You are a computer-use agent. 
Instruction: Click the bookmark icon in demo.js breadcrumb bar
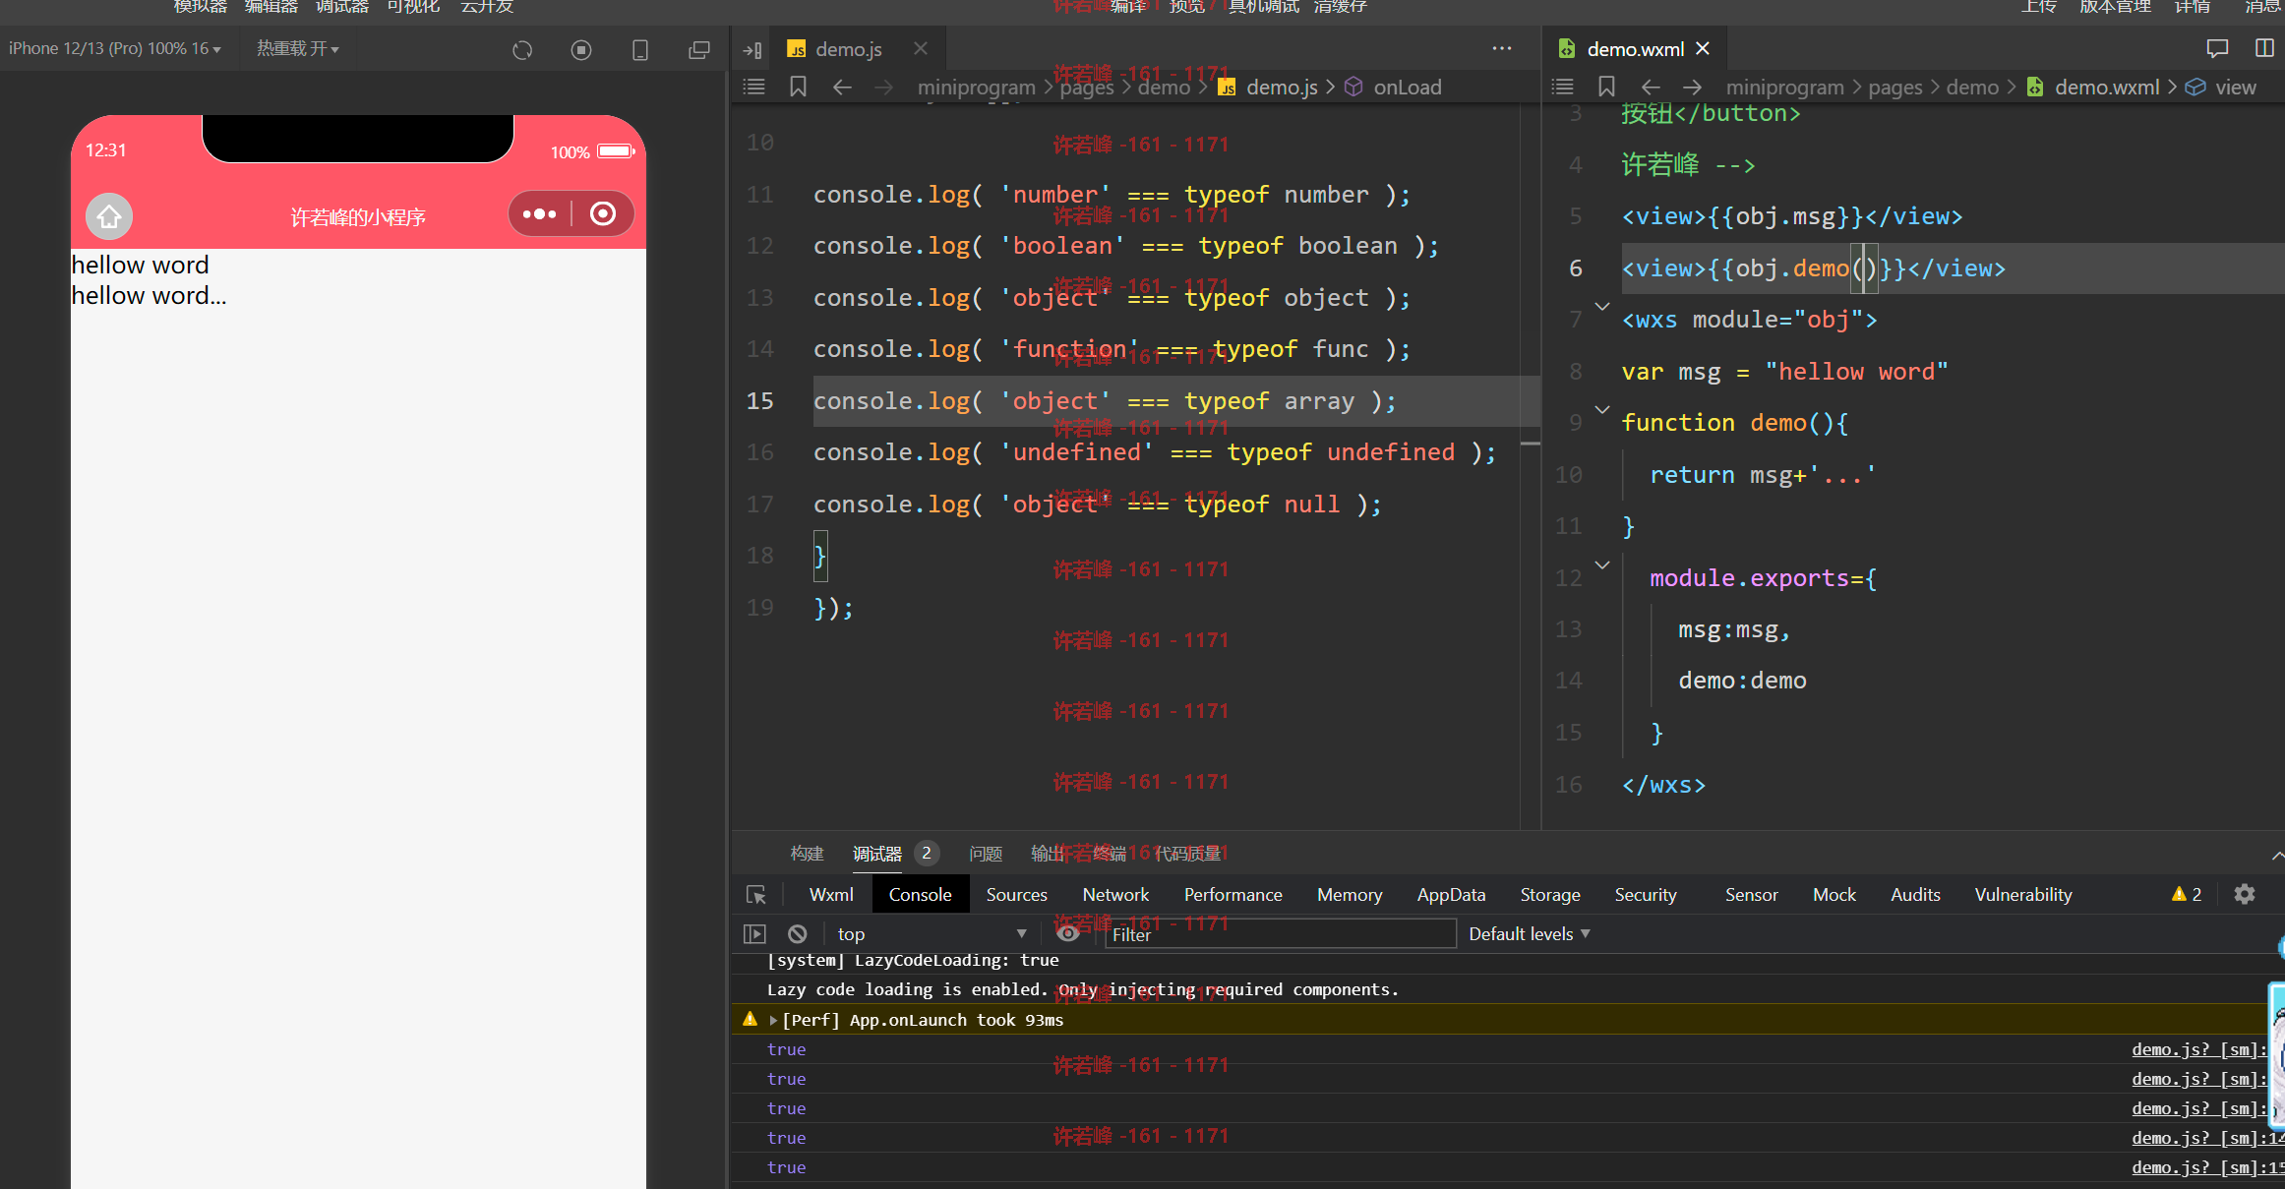798,87
